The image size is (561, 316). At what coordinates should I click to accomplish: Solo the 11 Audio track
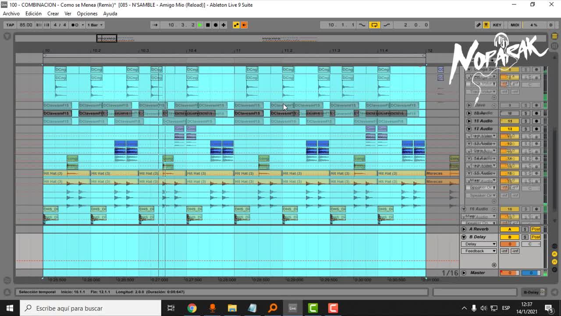click(x=526, y=121)
